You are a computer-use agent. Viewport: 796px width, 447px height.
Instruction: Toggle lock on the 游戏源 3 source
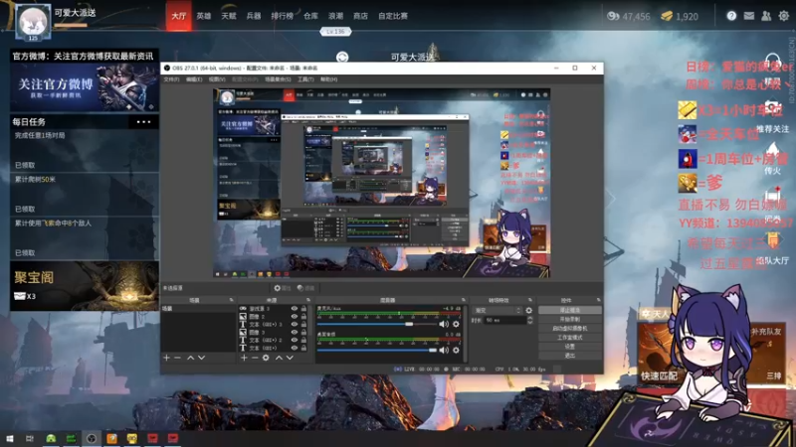coord(303,309)
